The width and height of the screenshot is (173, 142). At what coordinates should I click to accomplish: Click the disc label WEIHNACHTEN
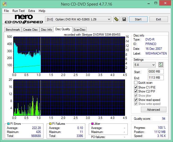coord(156,54)
